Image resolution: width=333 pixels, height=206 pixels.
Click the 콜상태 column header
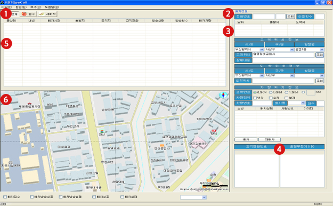(12, 21)
